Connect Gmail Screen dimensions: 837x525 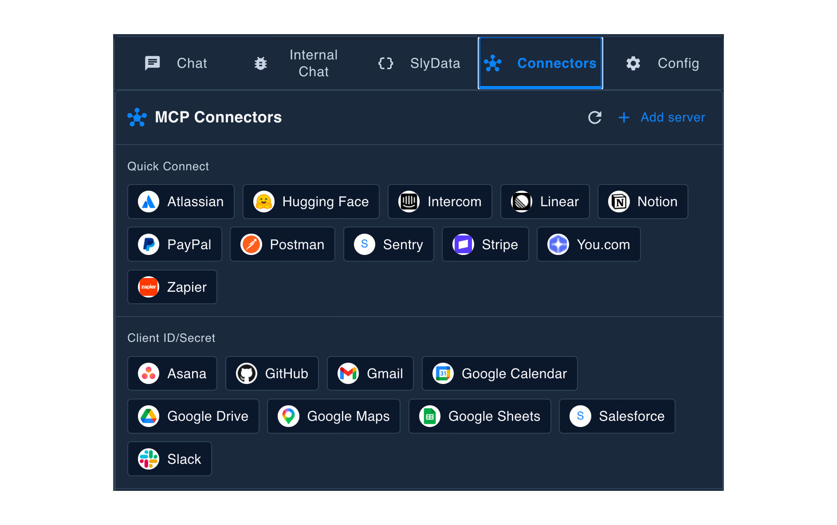coord(370,373)
